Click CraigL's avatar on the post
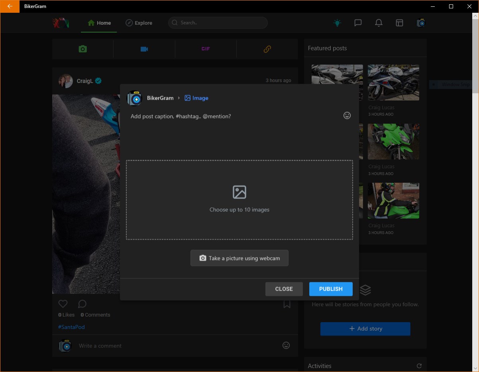 pos(65,81)
